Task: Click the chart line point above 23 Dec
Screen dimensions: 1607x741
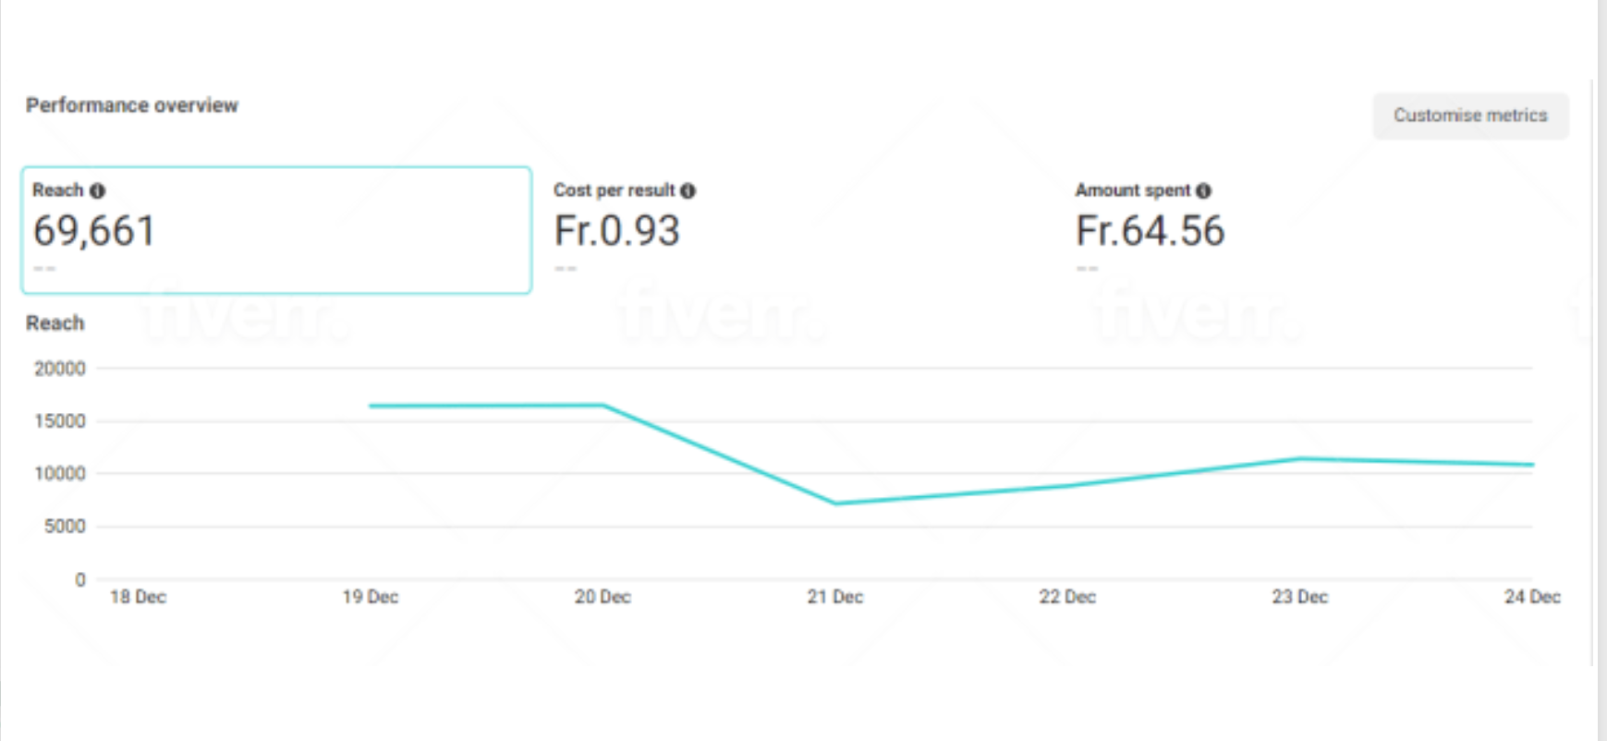Action: coord(1300,458)
